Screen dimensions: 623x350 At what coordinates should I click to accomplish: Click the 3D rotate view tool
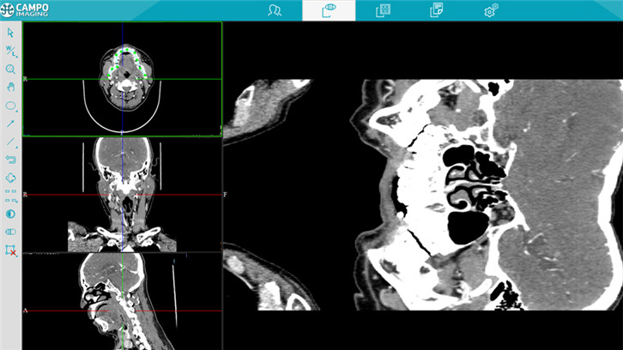[x=10, y=178]
